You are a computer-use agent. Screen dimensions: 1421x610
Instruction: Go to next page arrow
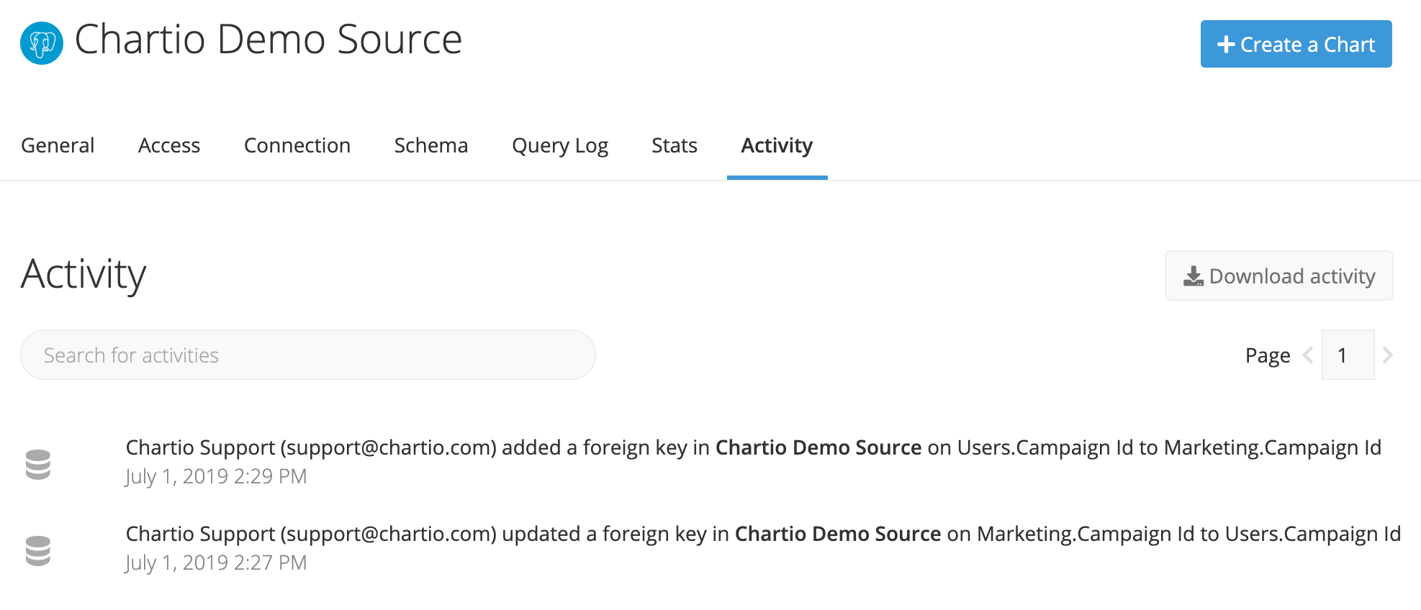pyautogui.click(x=1388, y=355)
